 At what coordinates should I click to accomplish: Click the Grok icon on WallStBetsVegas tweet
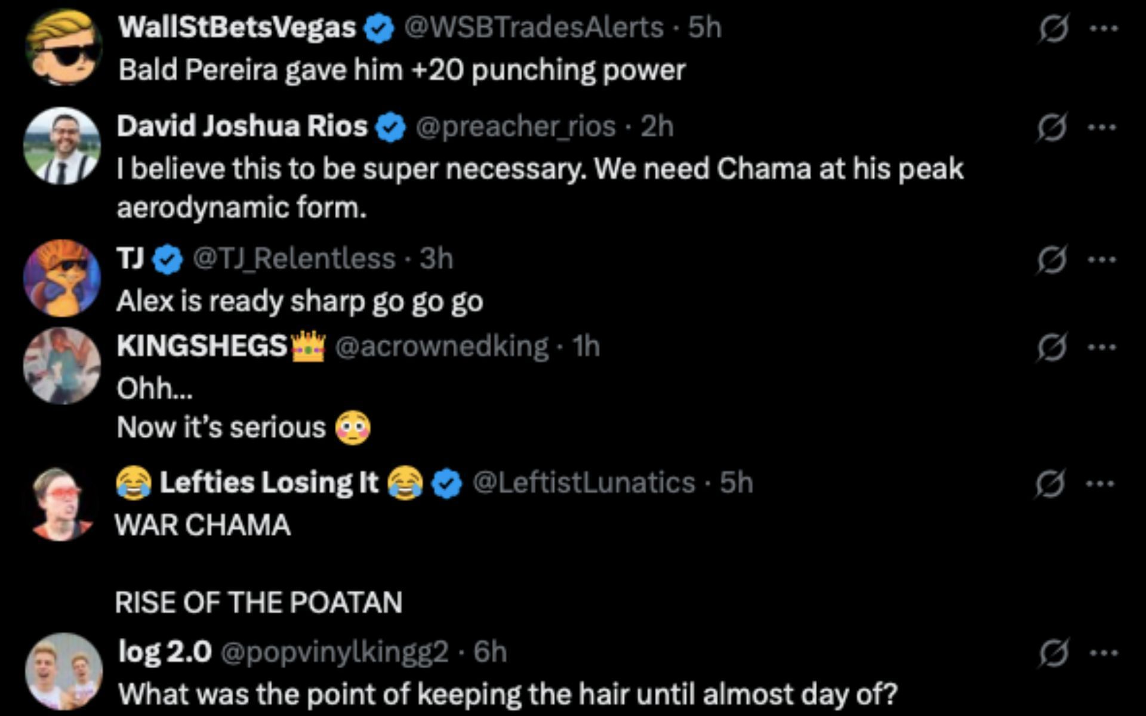(x=1053, y=29)
